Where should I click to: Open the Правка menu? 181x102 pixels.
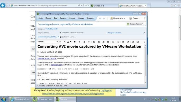(x=48, y=18)
